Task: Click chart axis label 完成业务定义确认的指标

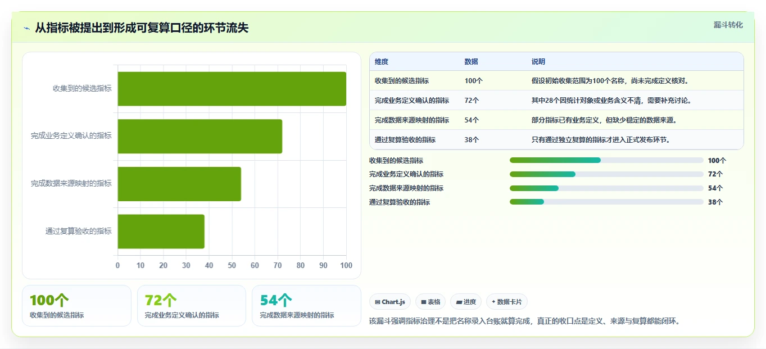Action: [71, 136]
